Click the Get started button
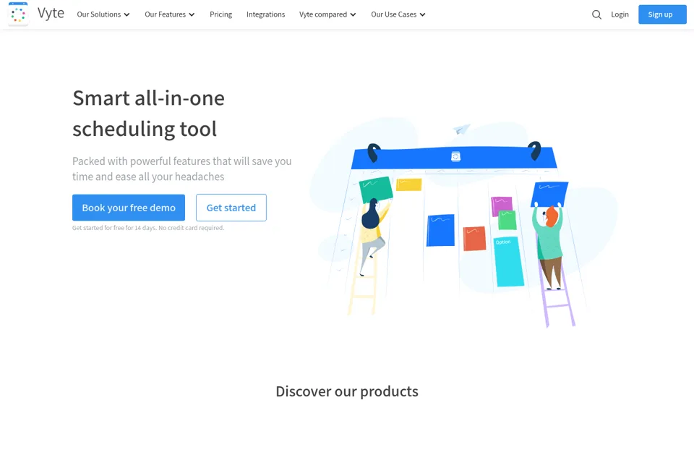The width and height of the screenshot is (694, 463). (x=231, y=208)
